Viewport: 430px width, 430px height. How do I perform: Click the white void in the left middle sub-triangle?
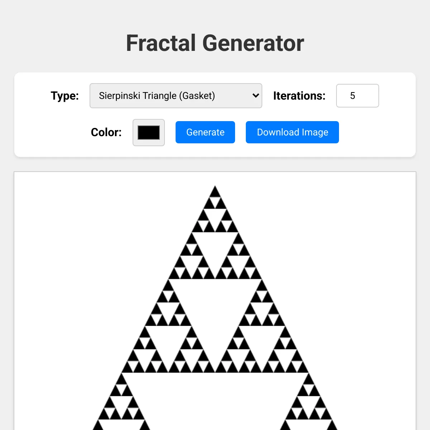pyautogui.click(x=168, y=340)
